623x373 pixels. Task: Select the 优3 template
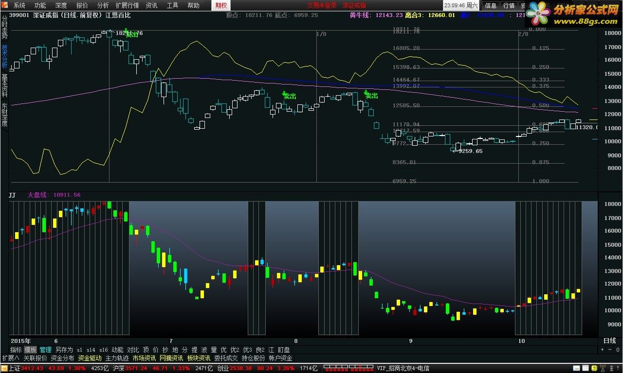(248, 350)
